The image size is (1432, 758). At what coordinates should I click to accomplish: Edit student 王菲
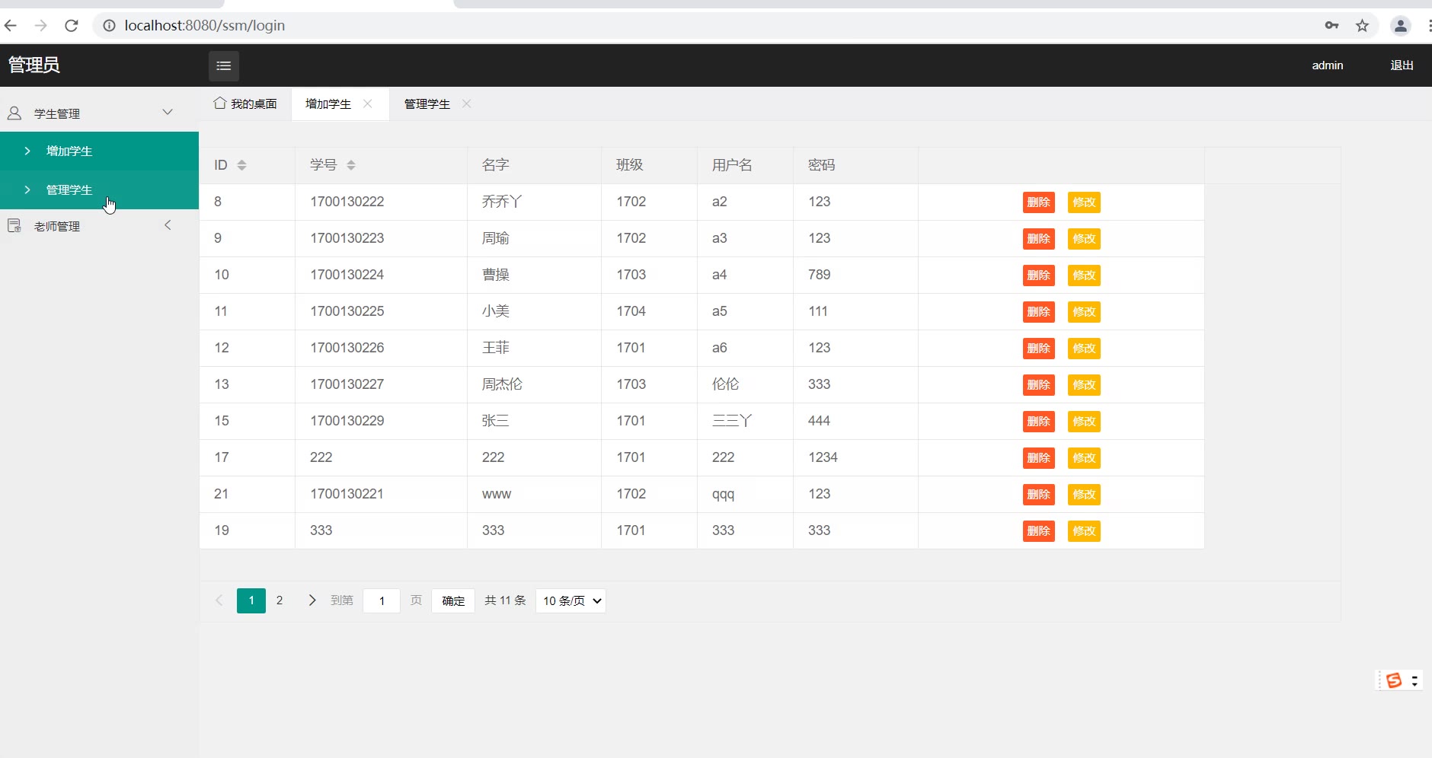(x=1085, y=349)
